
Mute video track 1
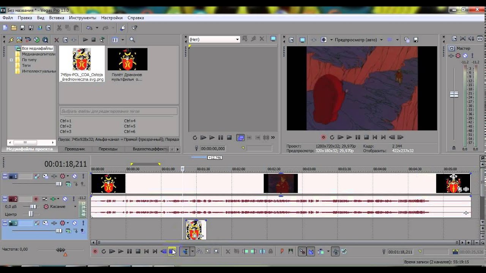74,176
